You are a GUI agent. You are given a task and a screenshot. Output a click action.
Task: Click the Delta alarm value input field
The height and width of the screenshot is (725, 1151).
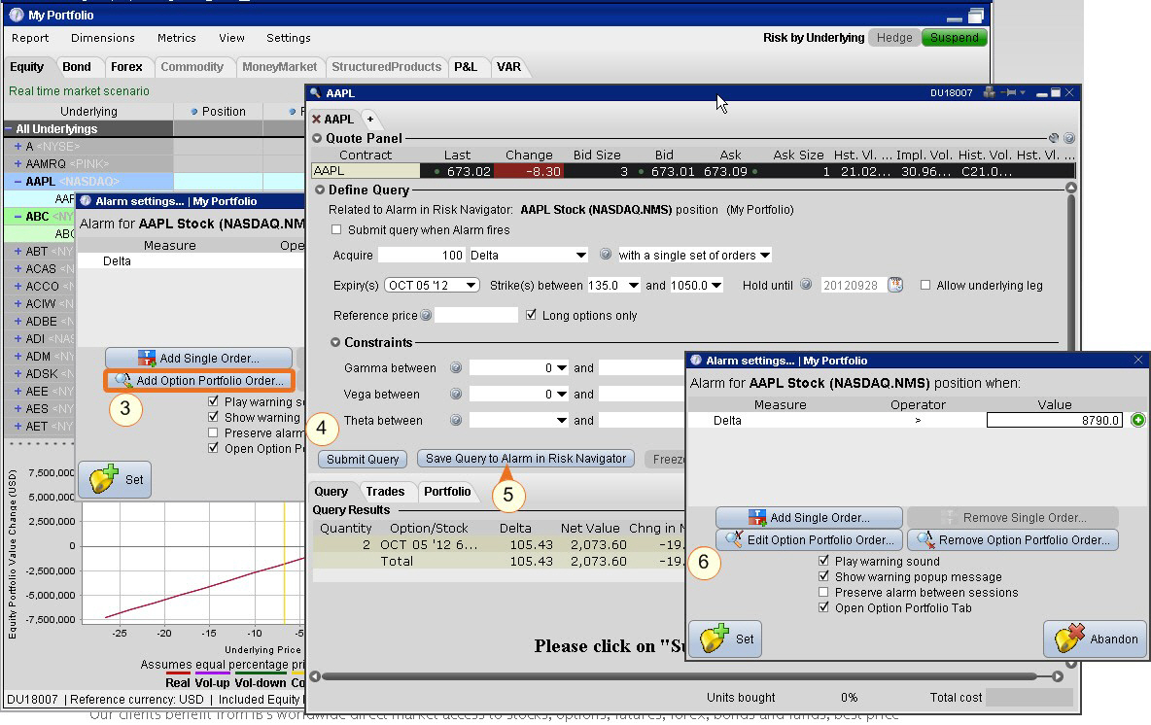click(x=1054, y=421)
